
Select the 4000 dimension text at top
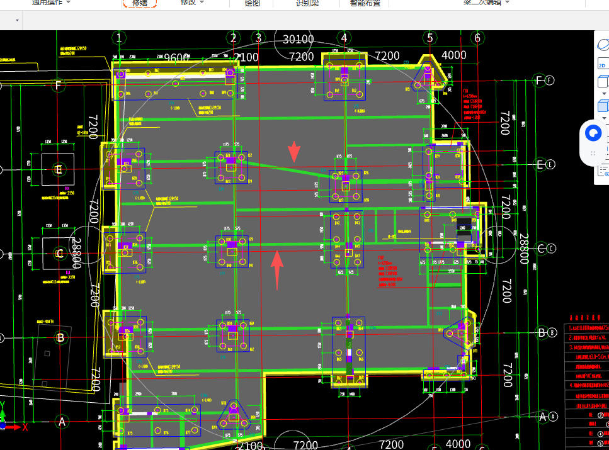[453, 55]
